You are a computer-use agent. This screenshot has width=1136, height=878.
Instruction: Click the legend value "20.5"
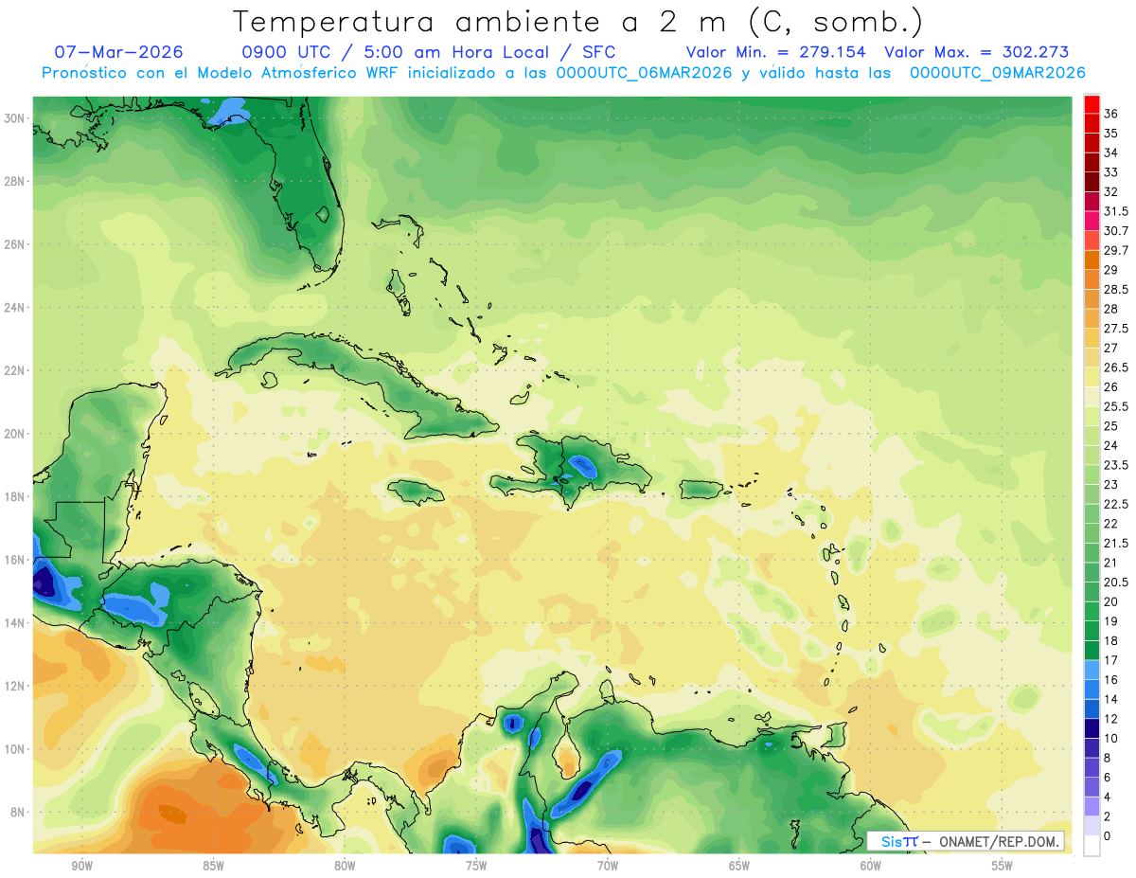[1116, 582]
